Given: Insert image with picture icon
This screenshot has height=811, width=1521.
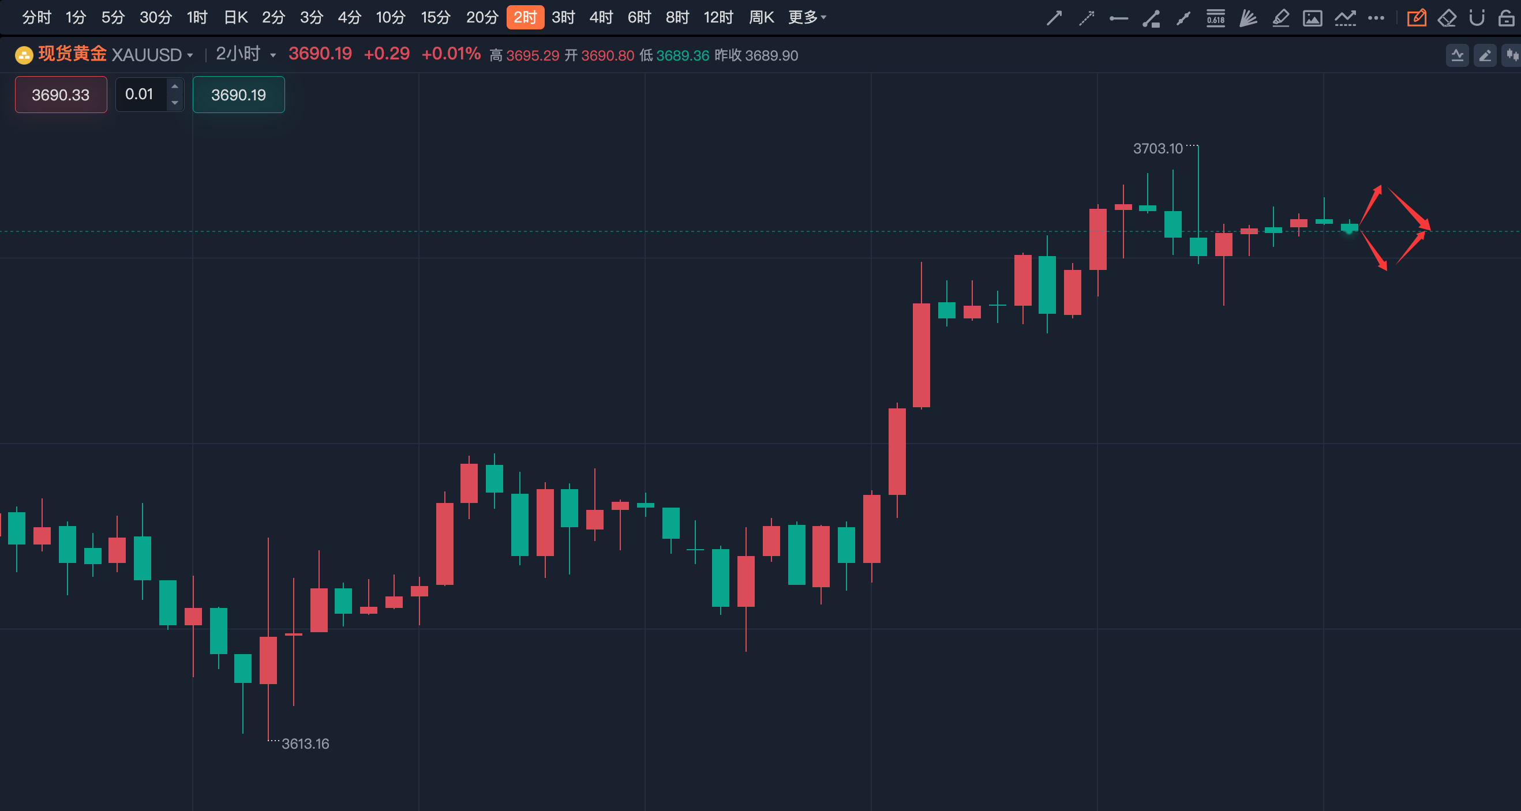Looking at the screenshot, I should [x=1312, y=18].
